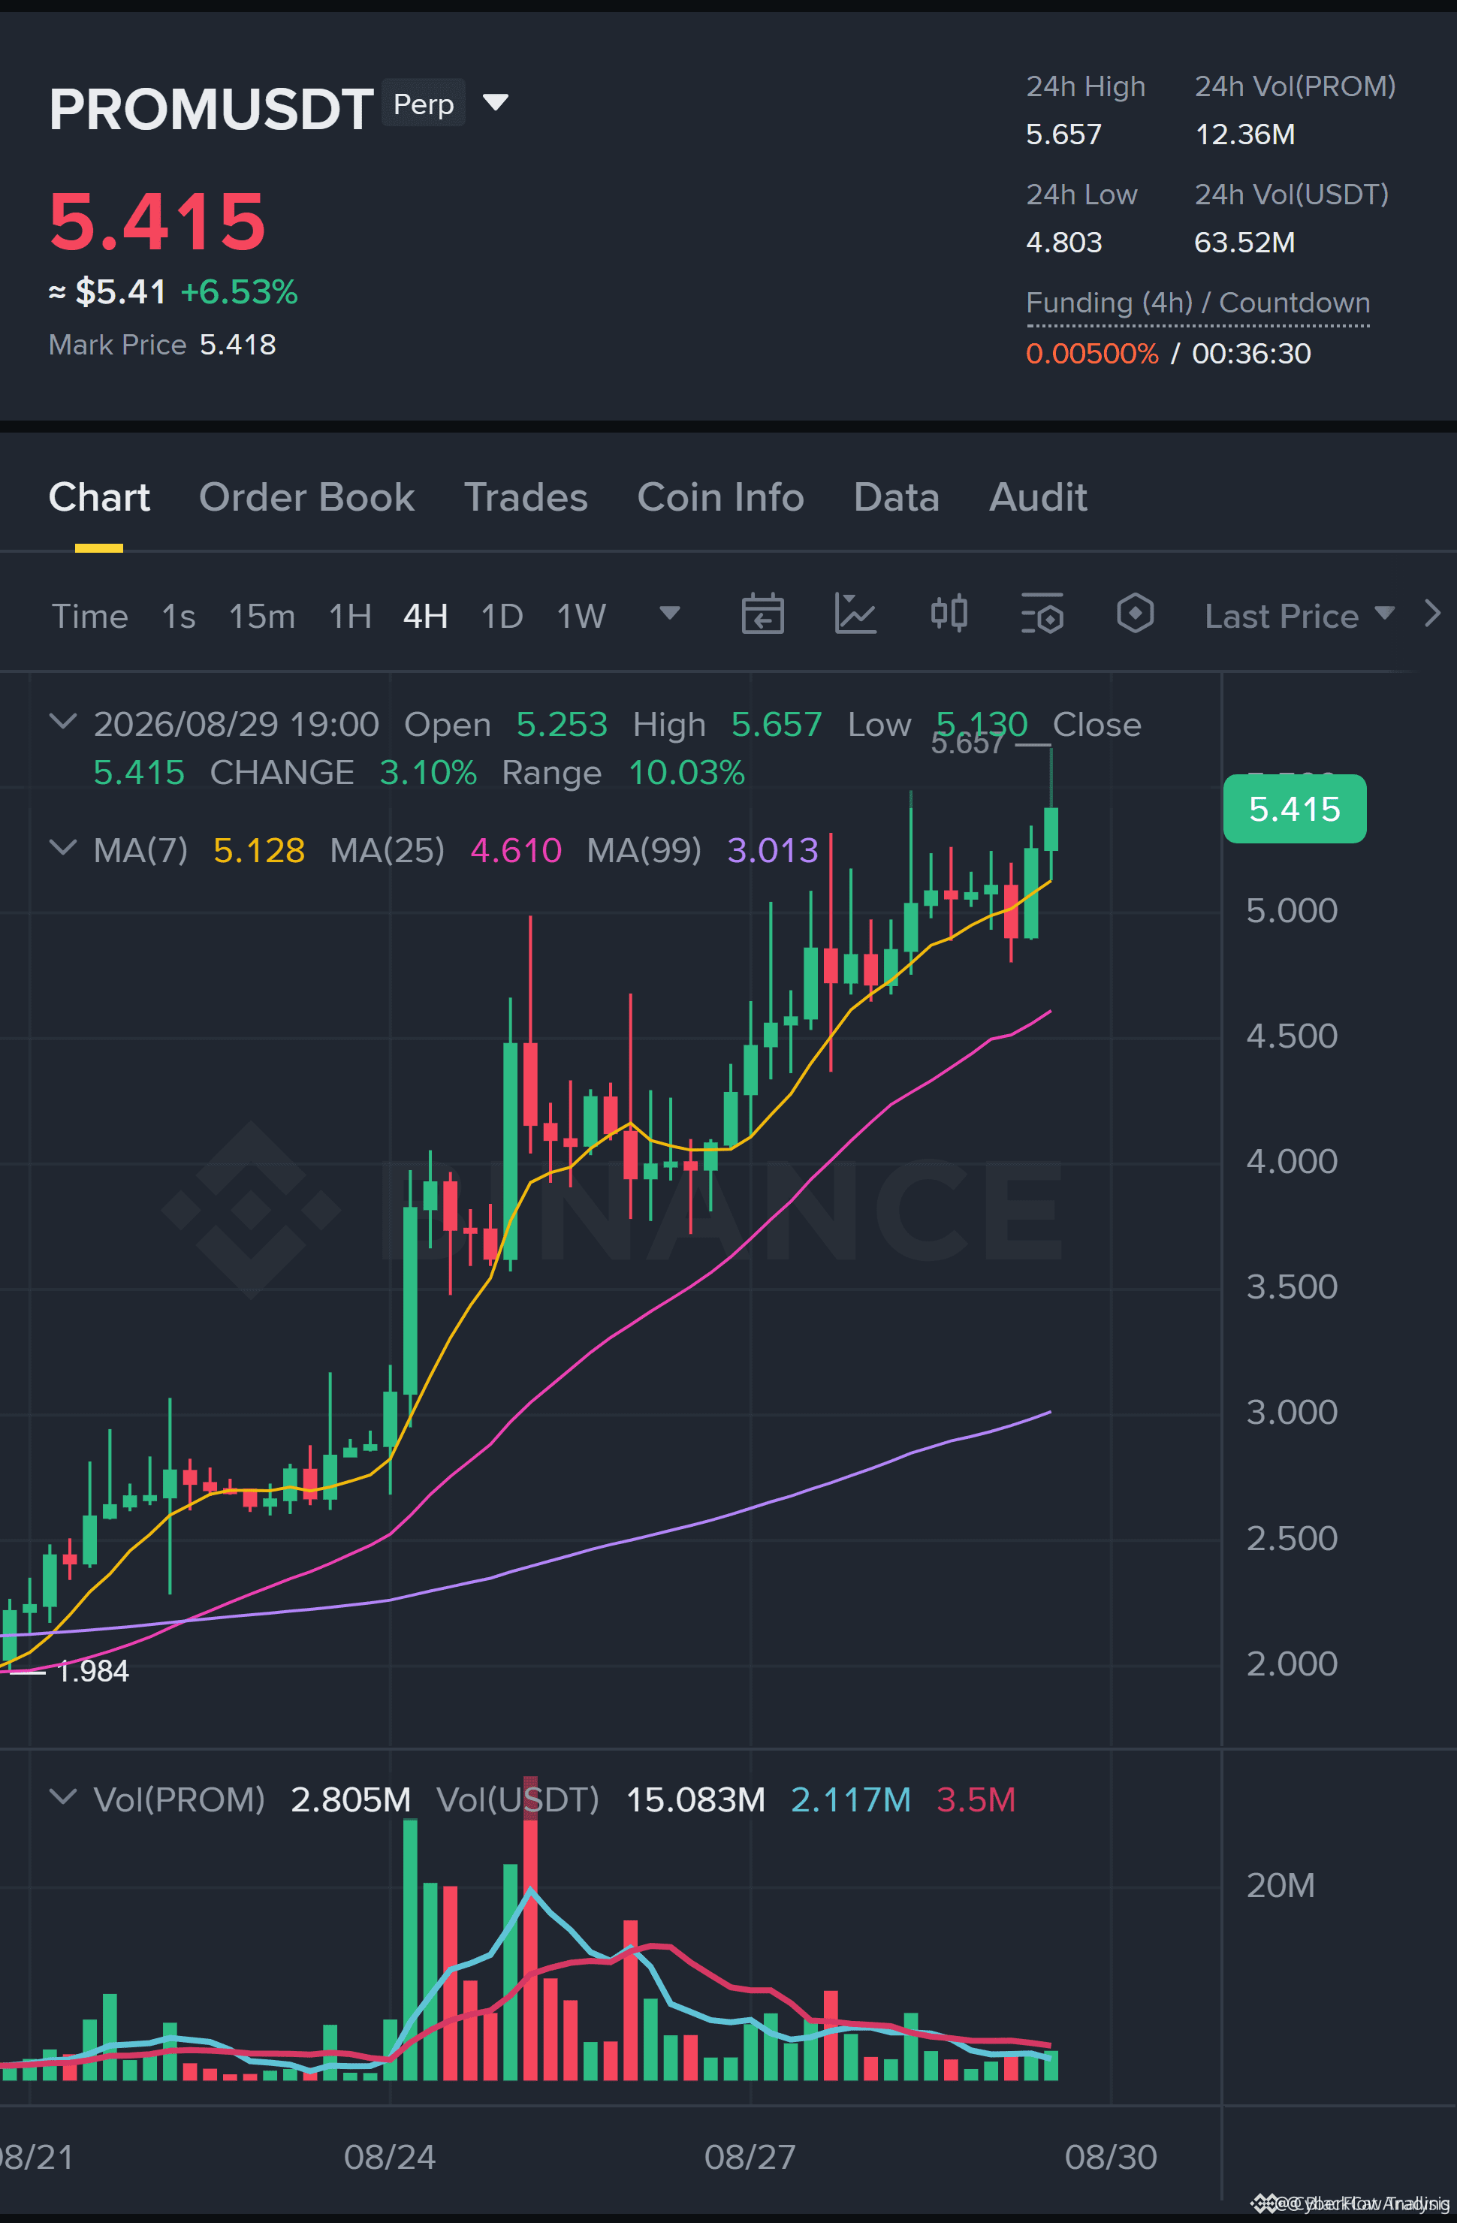Click the Funding (4h) / Countdown label

tap(1197, 303)
